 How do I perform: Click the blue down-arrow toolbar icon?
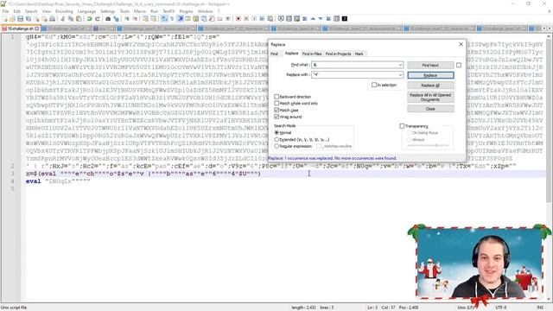coord(321,19)
